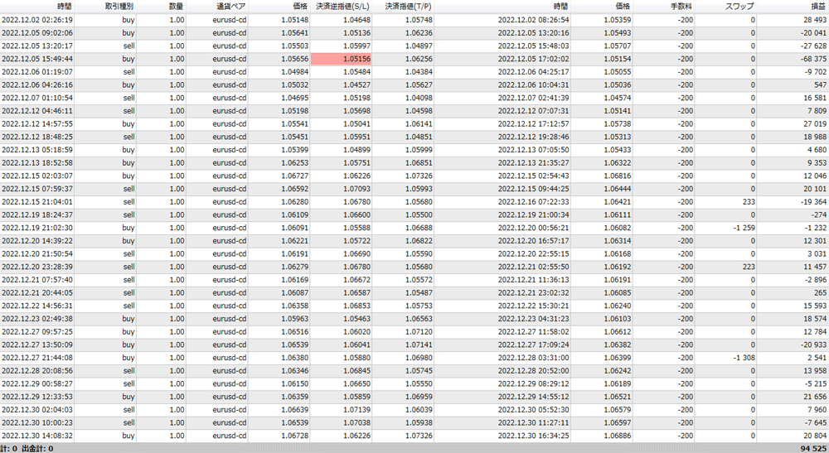This screenshot has height=453, width=829.
Task: Click loss value -19 364
Action: (x=814, y=202)
